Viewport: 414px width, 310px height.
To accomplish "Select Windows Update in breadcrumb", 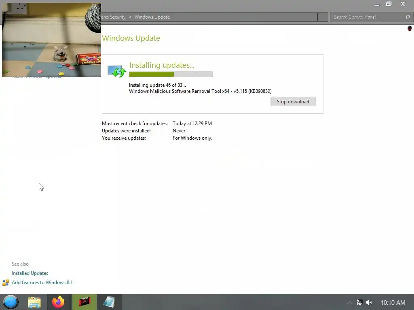I will pos(152,17).
